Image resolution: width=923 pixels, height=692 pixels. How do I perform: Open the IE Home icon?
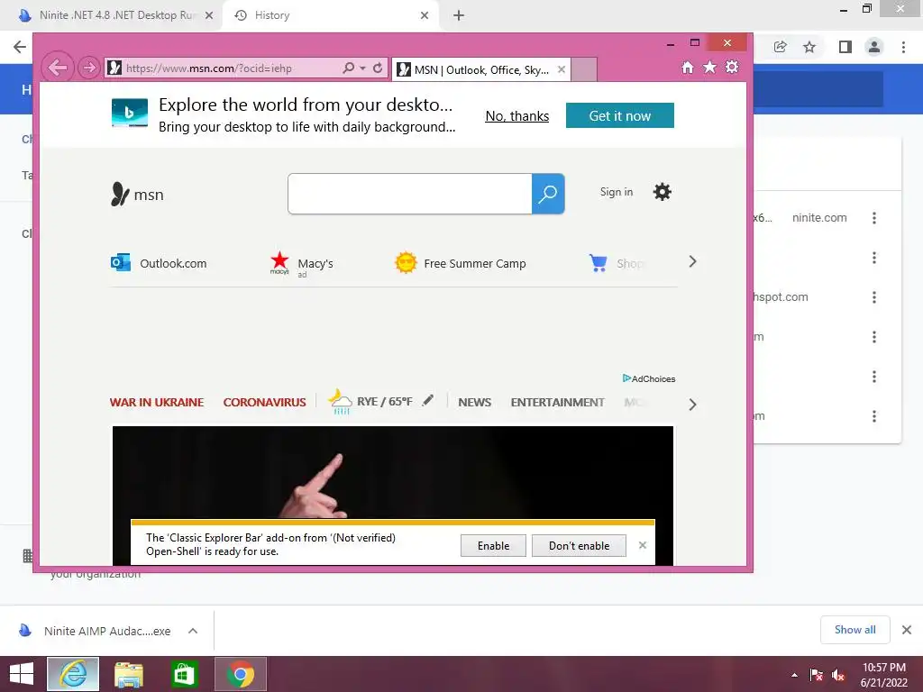tap(688, 68)
